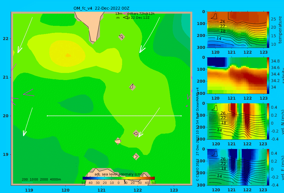Click tick 34.4 on salinity colorbar
Screen dimensions: 284x193
coord(275,74)
